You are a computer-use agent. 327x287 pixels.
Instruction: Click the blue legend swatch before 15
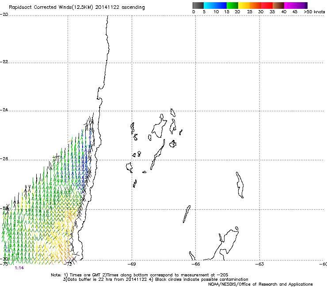tap(221, 5)
